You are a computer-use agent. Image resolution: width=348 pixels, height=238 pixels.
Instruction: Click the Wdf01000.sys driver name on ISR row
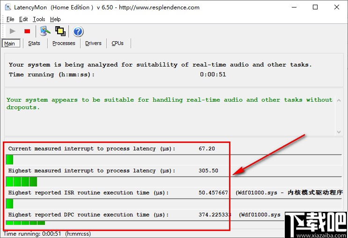point(258,193)
